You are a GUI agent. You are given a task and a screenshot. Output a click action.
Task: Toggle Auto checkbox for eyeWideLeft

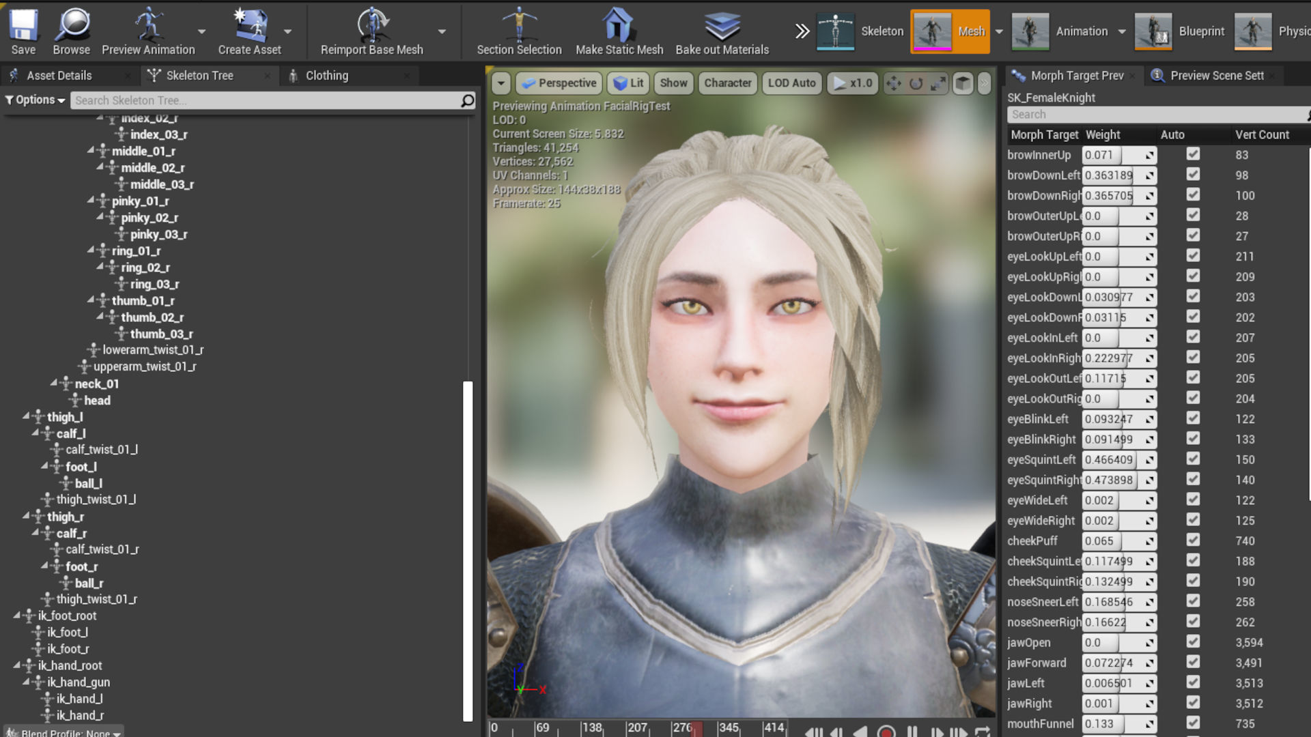[x=1193, y=500]
